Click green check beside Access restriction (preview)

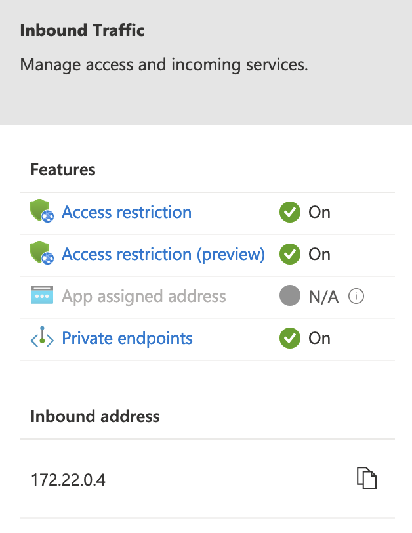point(289,254)
